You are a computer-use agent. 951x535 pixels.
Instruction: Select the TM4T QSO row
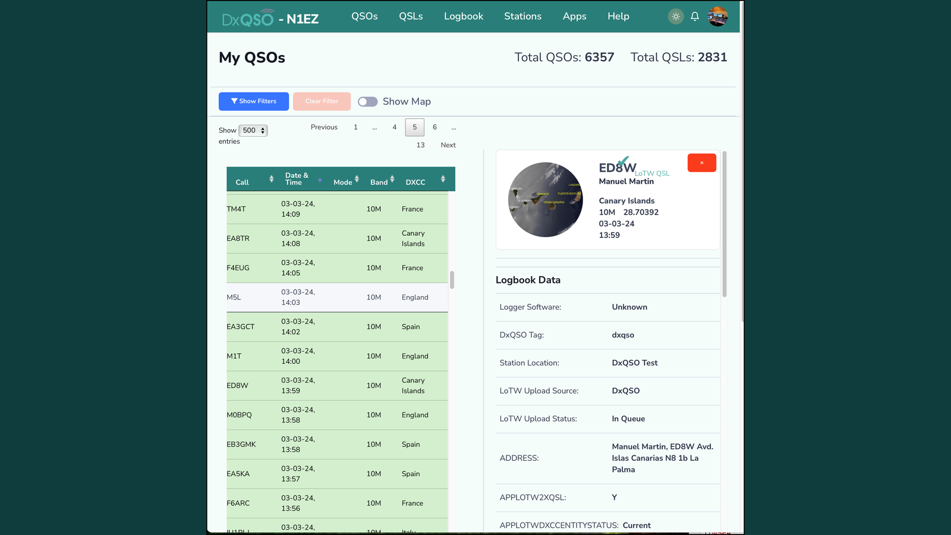337,209
